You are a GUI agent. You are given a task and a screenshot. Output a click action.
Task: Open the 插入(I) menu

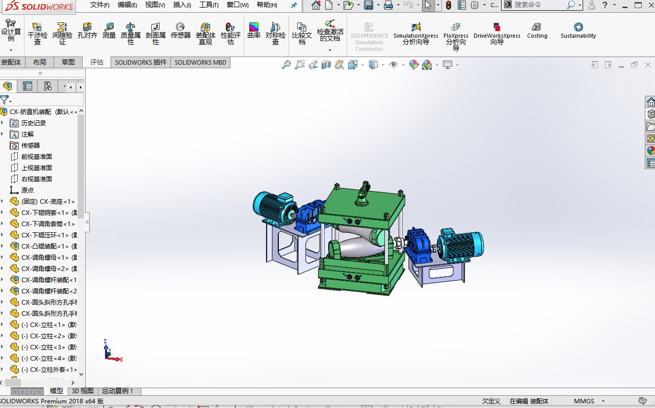[182, 5]
